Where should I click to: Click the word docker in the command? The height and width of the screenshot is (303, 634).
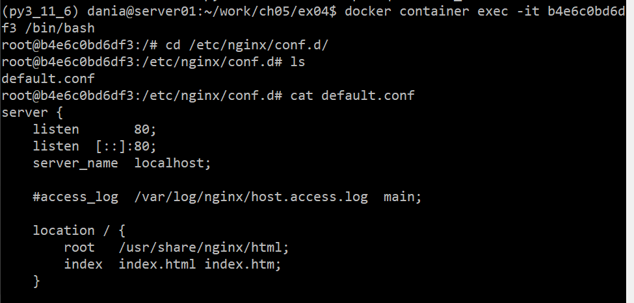tap(367, 12)
